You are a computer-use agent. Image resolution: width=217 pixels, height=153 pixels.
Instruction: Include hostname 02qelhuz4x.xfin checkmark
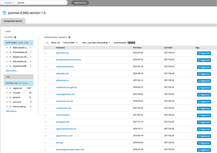click(7, 57)
